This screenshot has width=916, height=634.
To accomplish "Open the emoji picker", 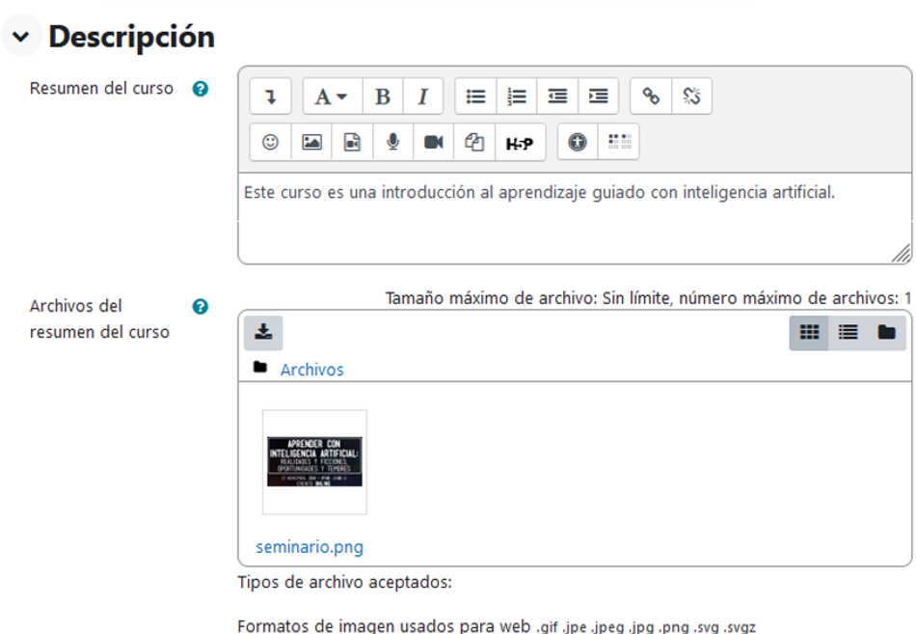I will [270, 142].
